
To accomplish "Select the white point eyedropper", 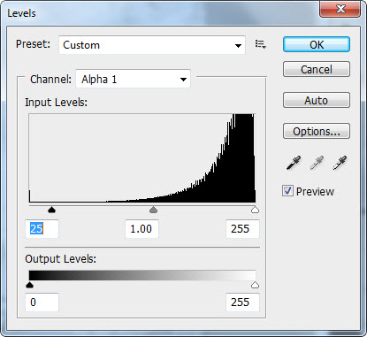I will coord(340,163).
